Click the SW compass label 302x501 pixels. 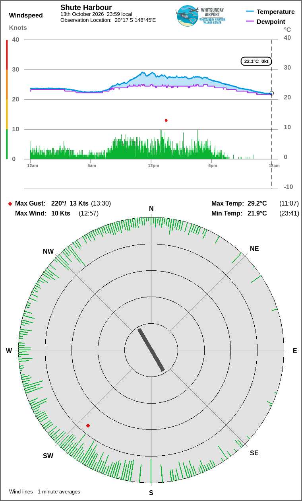point(48,456)
